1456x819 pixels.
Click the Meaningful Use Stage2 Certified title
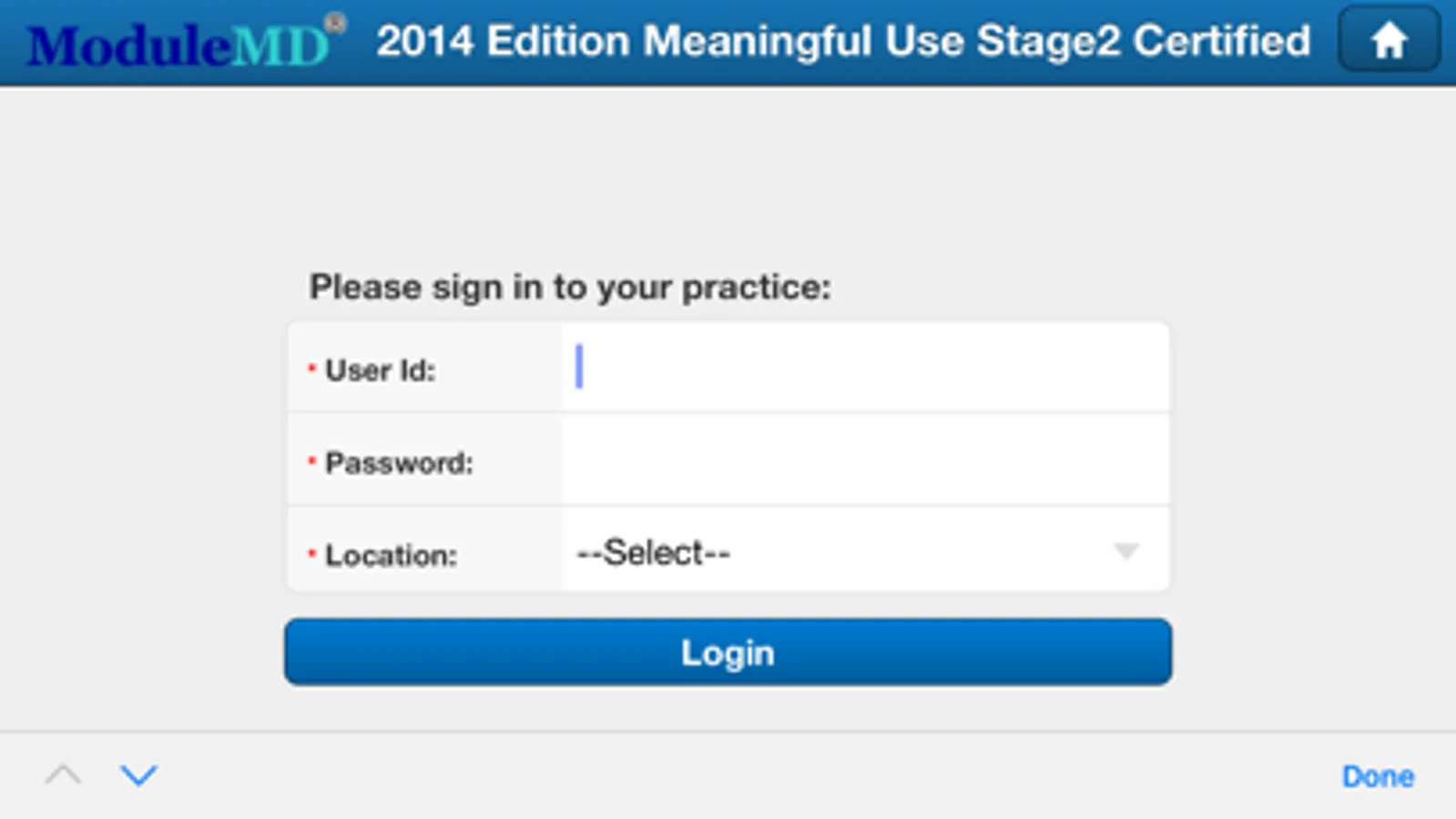842,41
